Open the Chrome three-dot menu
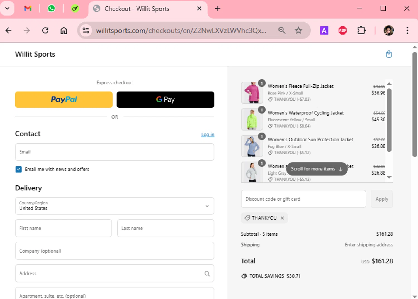Image resolution: width=418 pixels, height=299 pixels. tap(407, 30)
